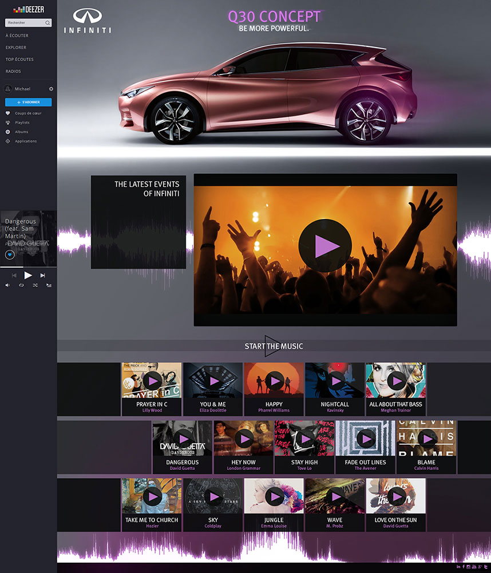Play Happy by Pharrel Williams
This screenshot has width=491, height=573.
pos(275,381)
